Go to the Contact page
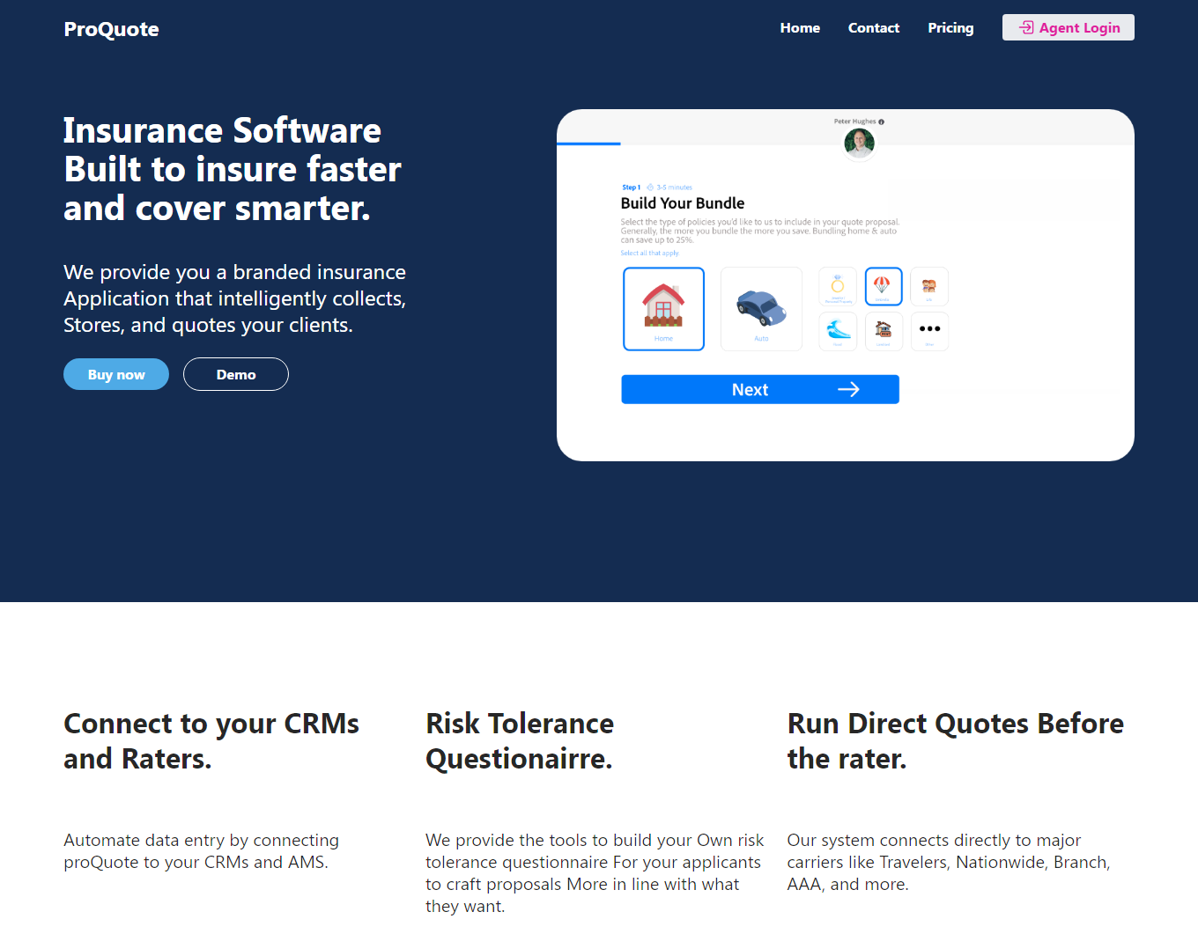This screenshot has height=934, width=1198. (x=873, y=27)
